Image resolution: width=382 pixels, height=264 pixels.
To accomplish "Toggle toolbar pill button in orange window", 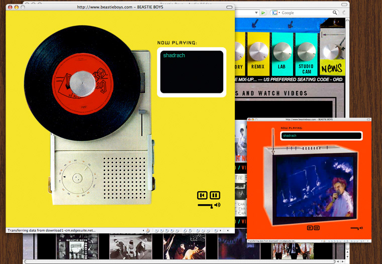I will (369, 119).
